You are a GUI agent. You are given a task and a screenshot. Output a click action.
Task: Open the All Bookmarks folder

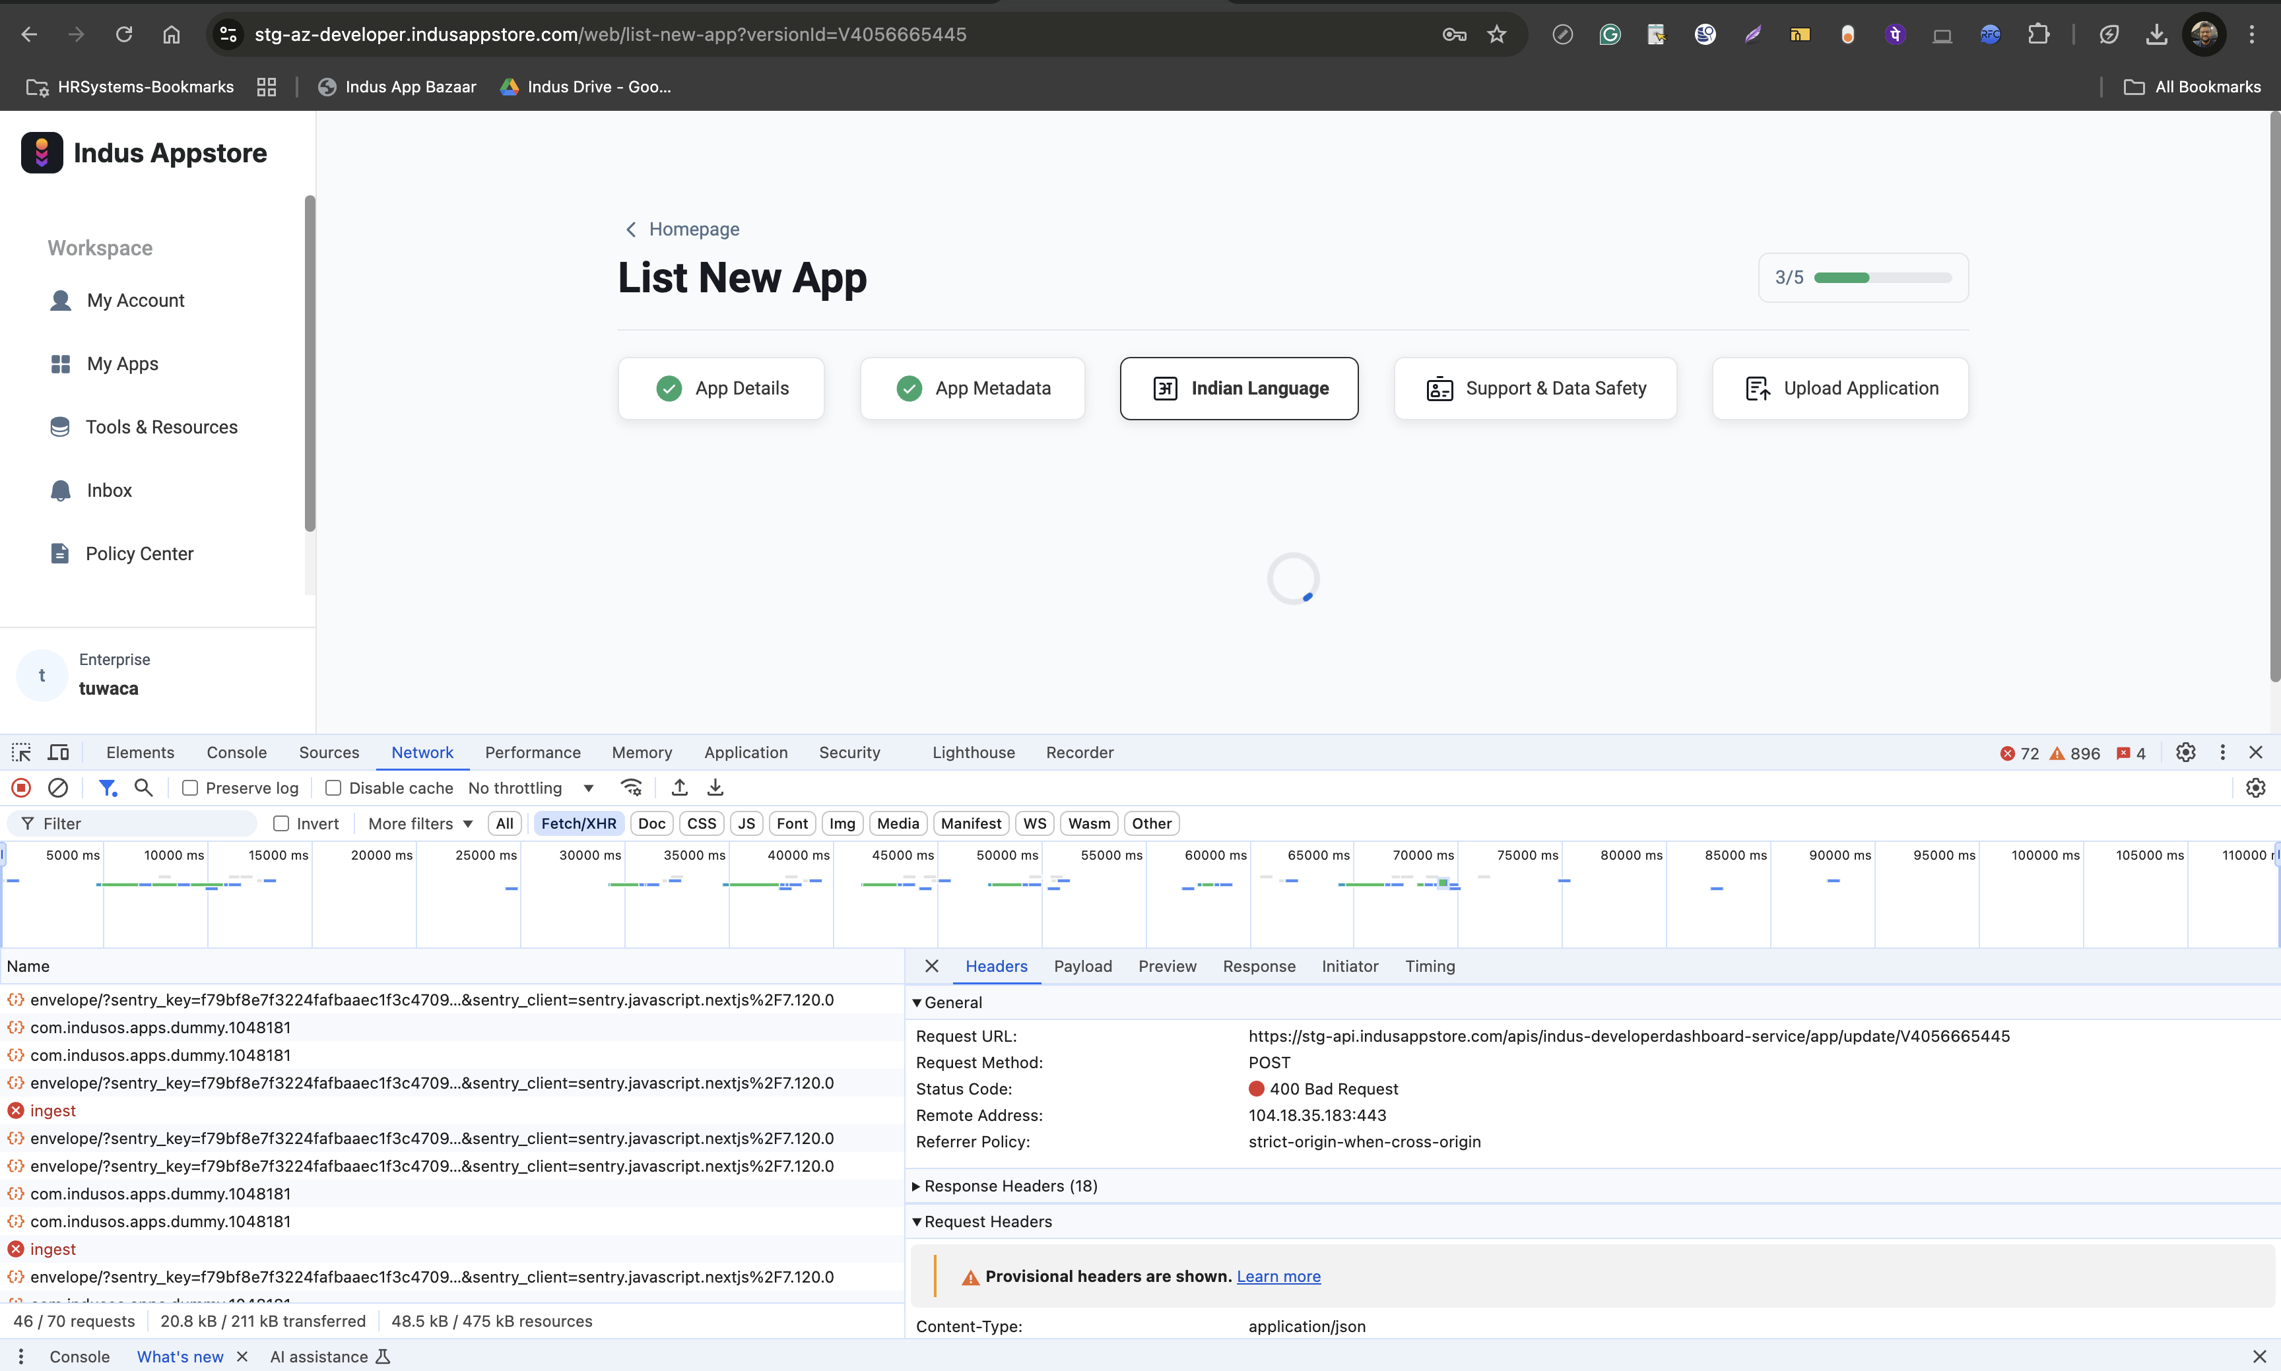click(x=2193, y=87)
